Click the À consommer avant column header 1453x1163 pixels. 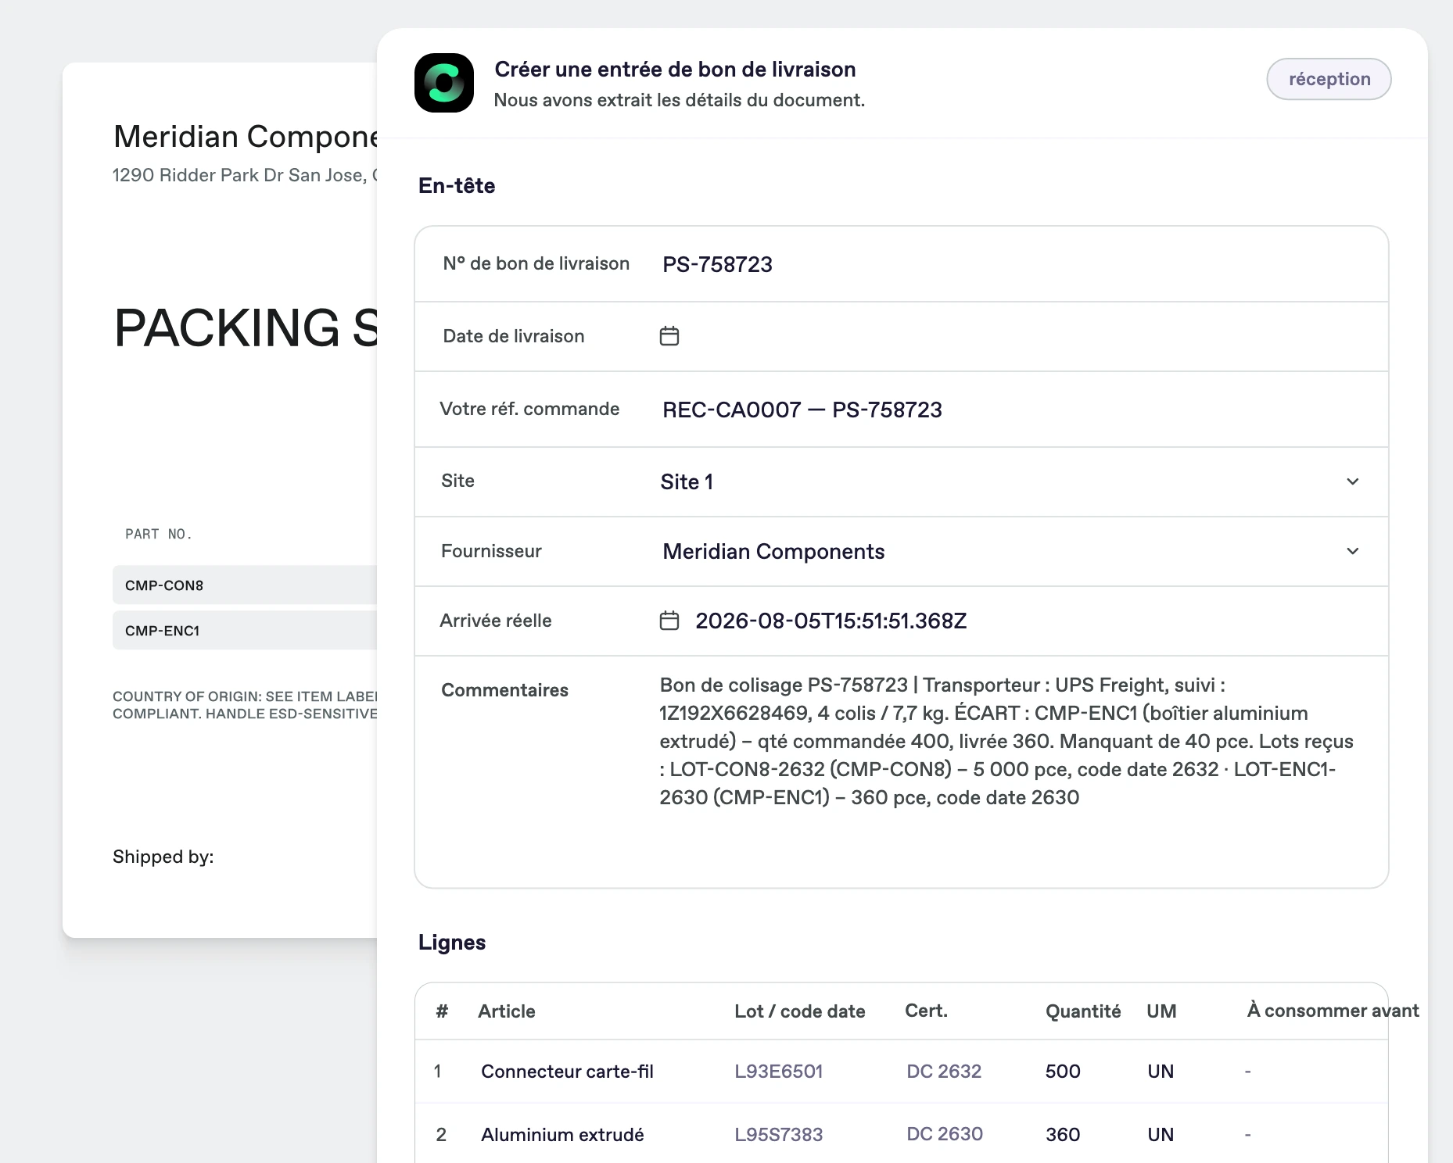tap(1333, 1011)
